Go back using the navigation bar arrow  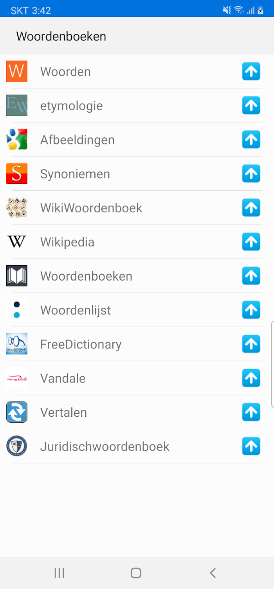[213, 573]
